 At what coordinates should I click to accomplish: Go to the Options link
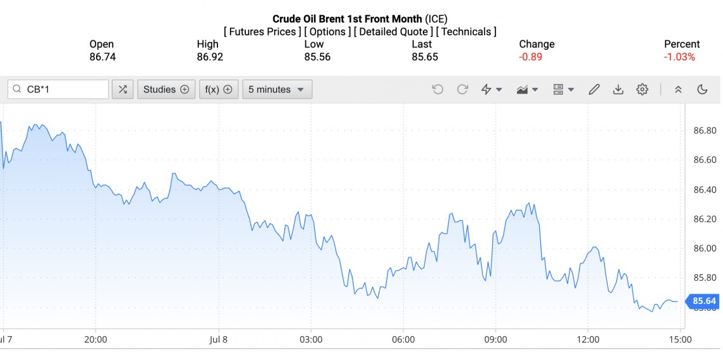[327, 32]
